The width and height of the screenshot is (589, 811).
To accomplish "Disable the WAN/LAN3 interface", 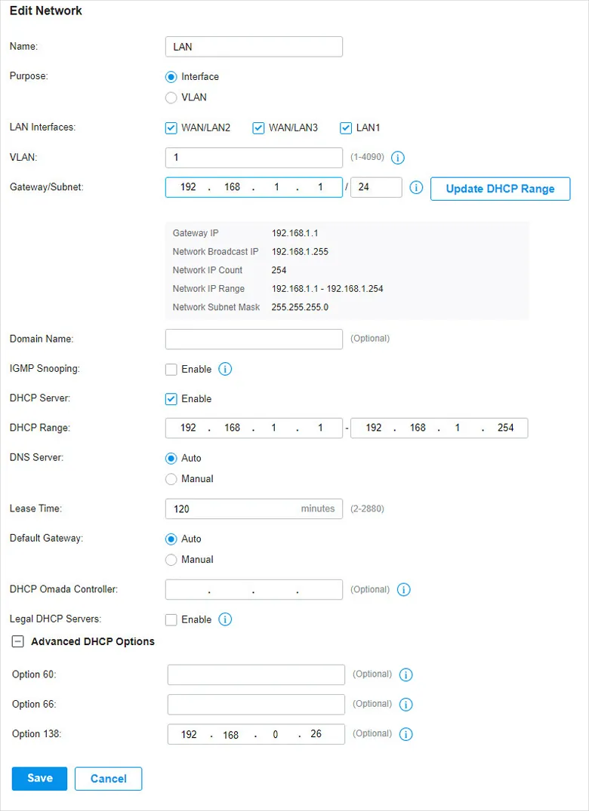I will point(258,127).
